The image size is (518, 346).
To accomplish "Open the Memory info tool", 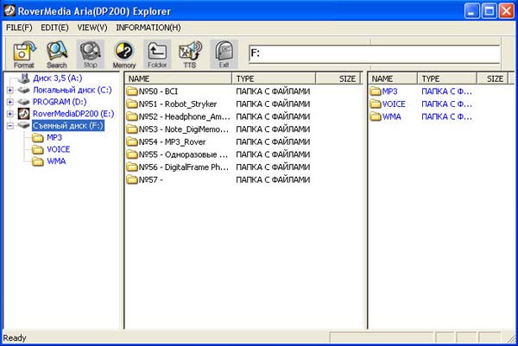I will click(x=123, y=54).
